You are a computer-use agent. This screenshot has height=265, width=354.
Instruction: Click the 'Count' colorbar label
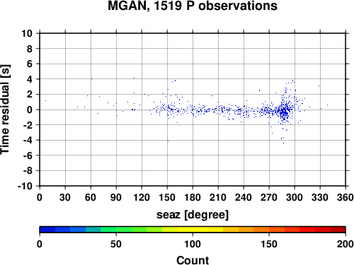click(193, 261)
